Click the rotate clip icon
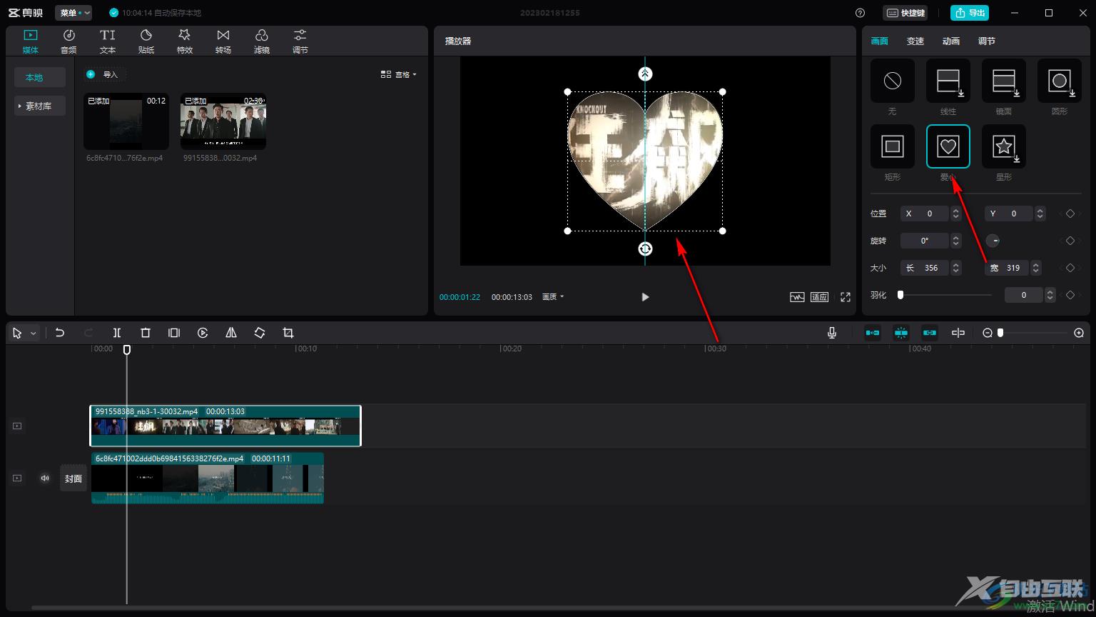This screenshot has width=1096, height=617. tap(260, 333)
